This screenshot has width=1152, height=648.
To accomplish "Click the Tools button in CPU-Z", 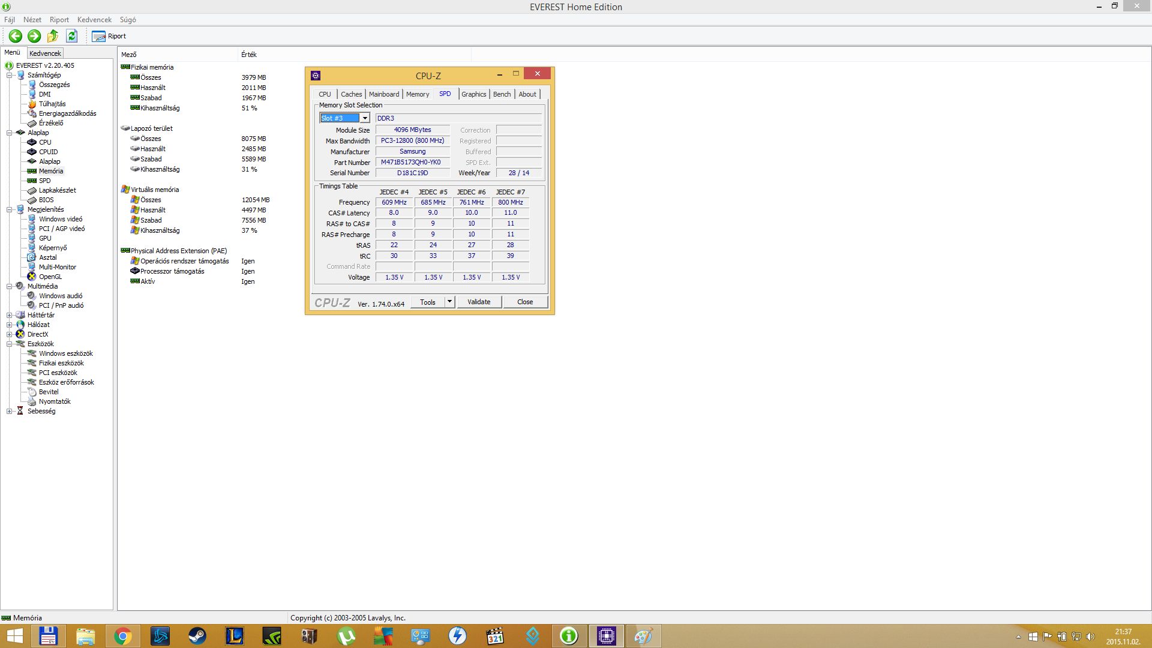I will click(x=428, y=302).
